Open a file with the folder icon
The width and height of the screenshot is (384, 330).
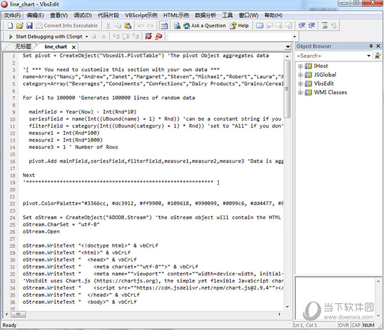[x=19, y=26]
